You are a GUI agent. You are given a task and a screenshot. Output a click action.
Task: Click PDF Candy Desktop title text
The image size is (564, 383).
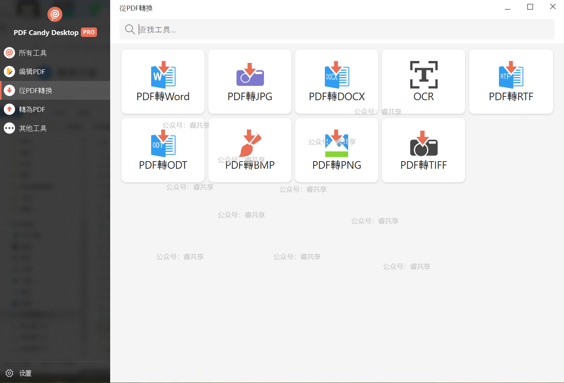(46, 33)
